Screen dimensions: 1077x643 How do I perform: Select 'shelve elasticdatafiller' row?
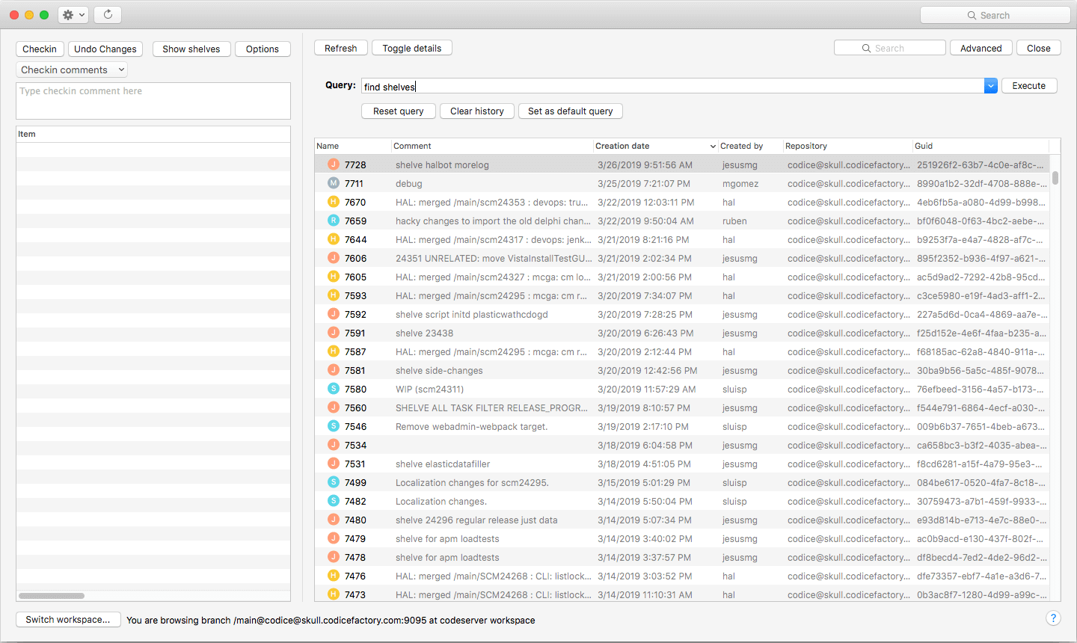pyautogui.click(x=682, y=464)
